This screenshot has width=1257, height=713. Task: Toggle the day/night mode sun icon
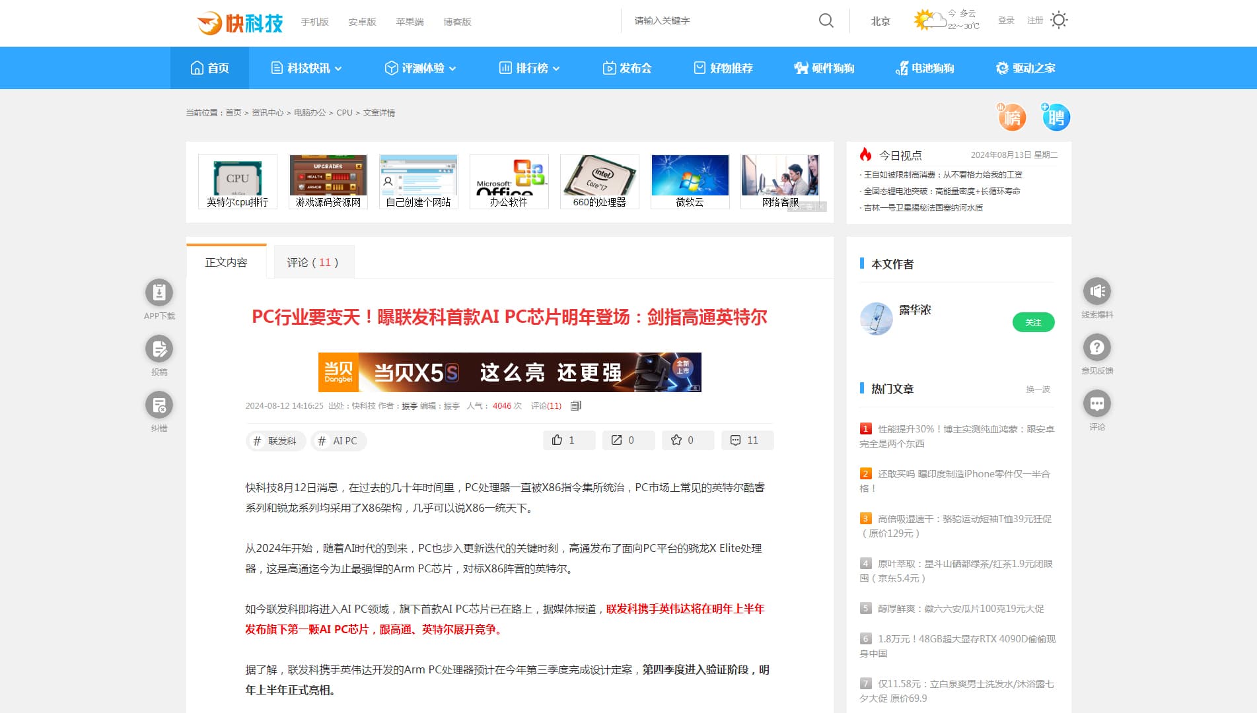[x=1059, y=20]
